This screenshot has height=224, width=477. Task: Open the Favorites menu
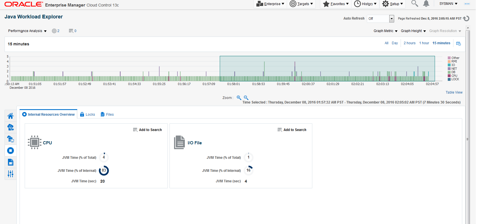click(336, 4)
